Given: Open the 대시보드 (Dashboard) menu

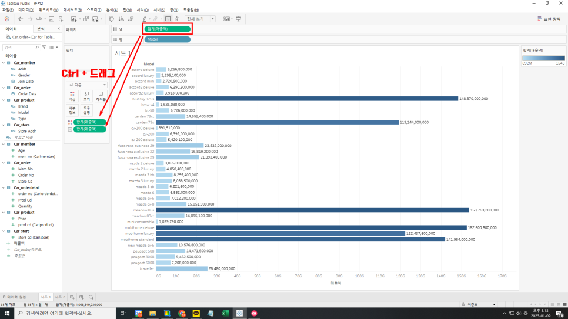Looking at the screenshot, I should point(72,10).
